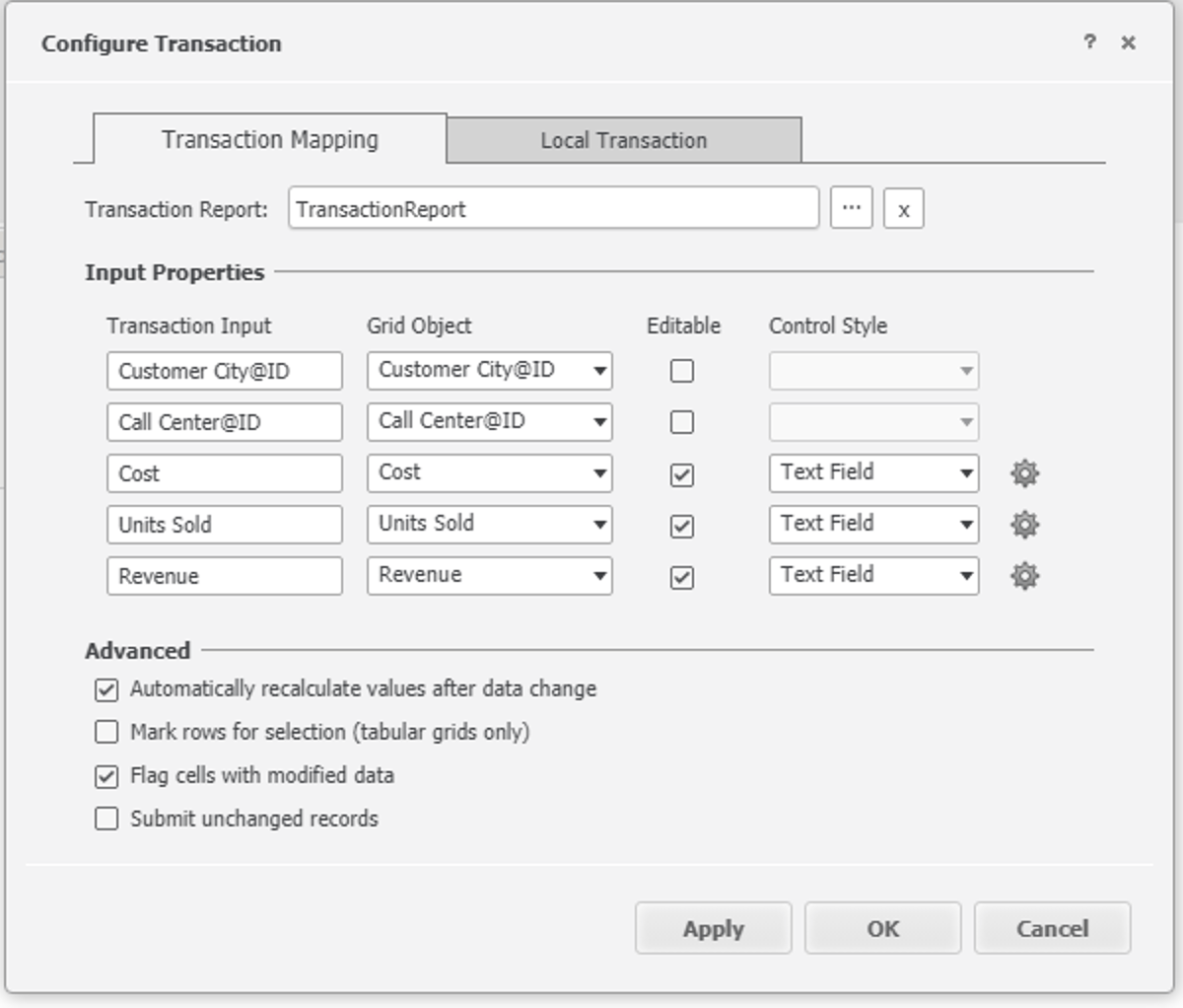Toggle automatically recalculate values after data change
Image resolution: width=1183 pixels, height=1008 pixels.
(x=106, y=689)
